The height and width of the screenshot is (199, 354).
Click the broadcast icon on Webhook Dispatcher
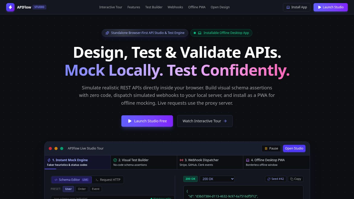pyautogui.click(x=182, y=160)
